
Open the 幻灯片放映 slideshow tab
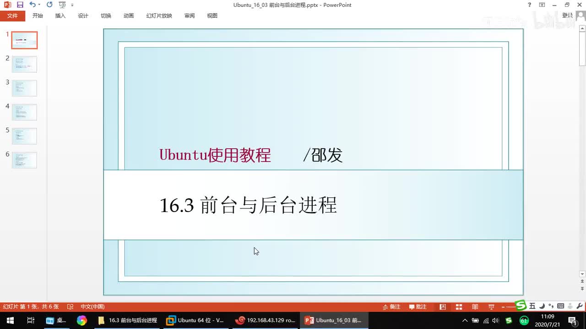(x=159, y=16)
